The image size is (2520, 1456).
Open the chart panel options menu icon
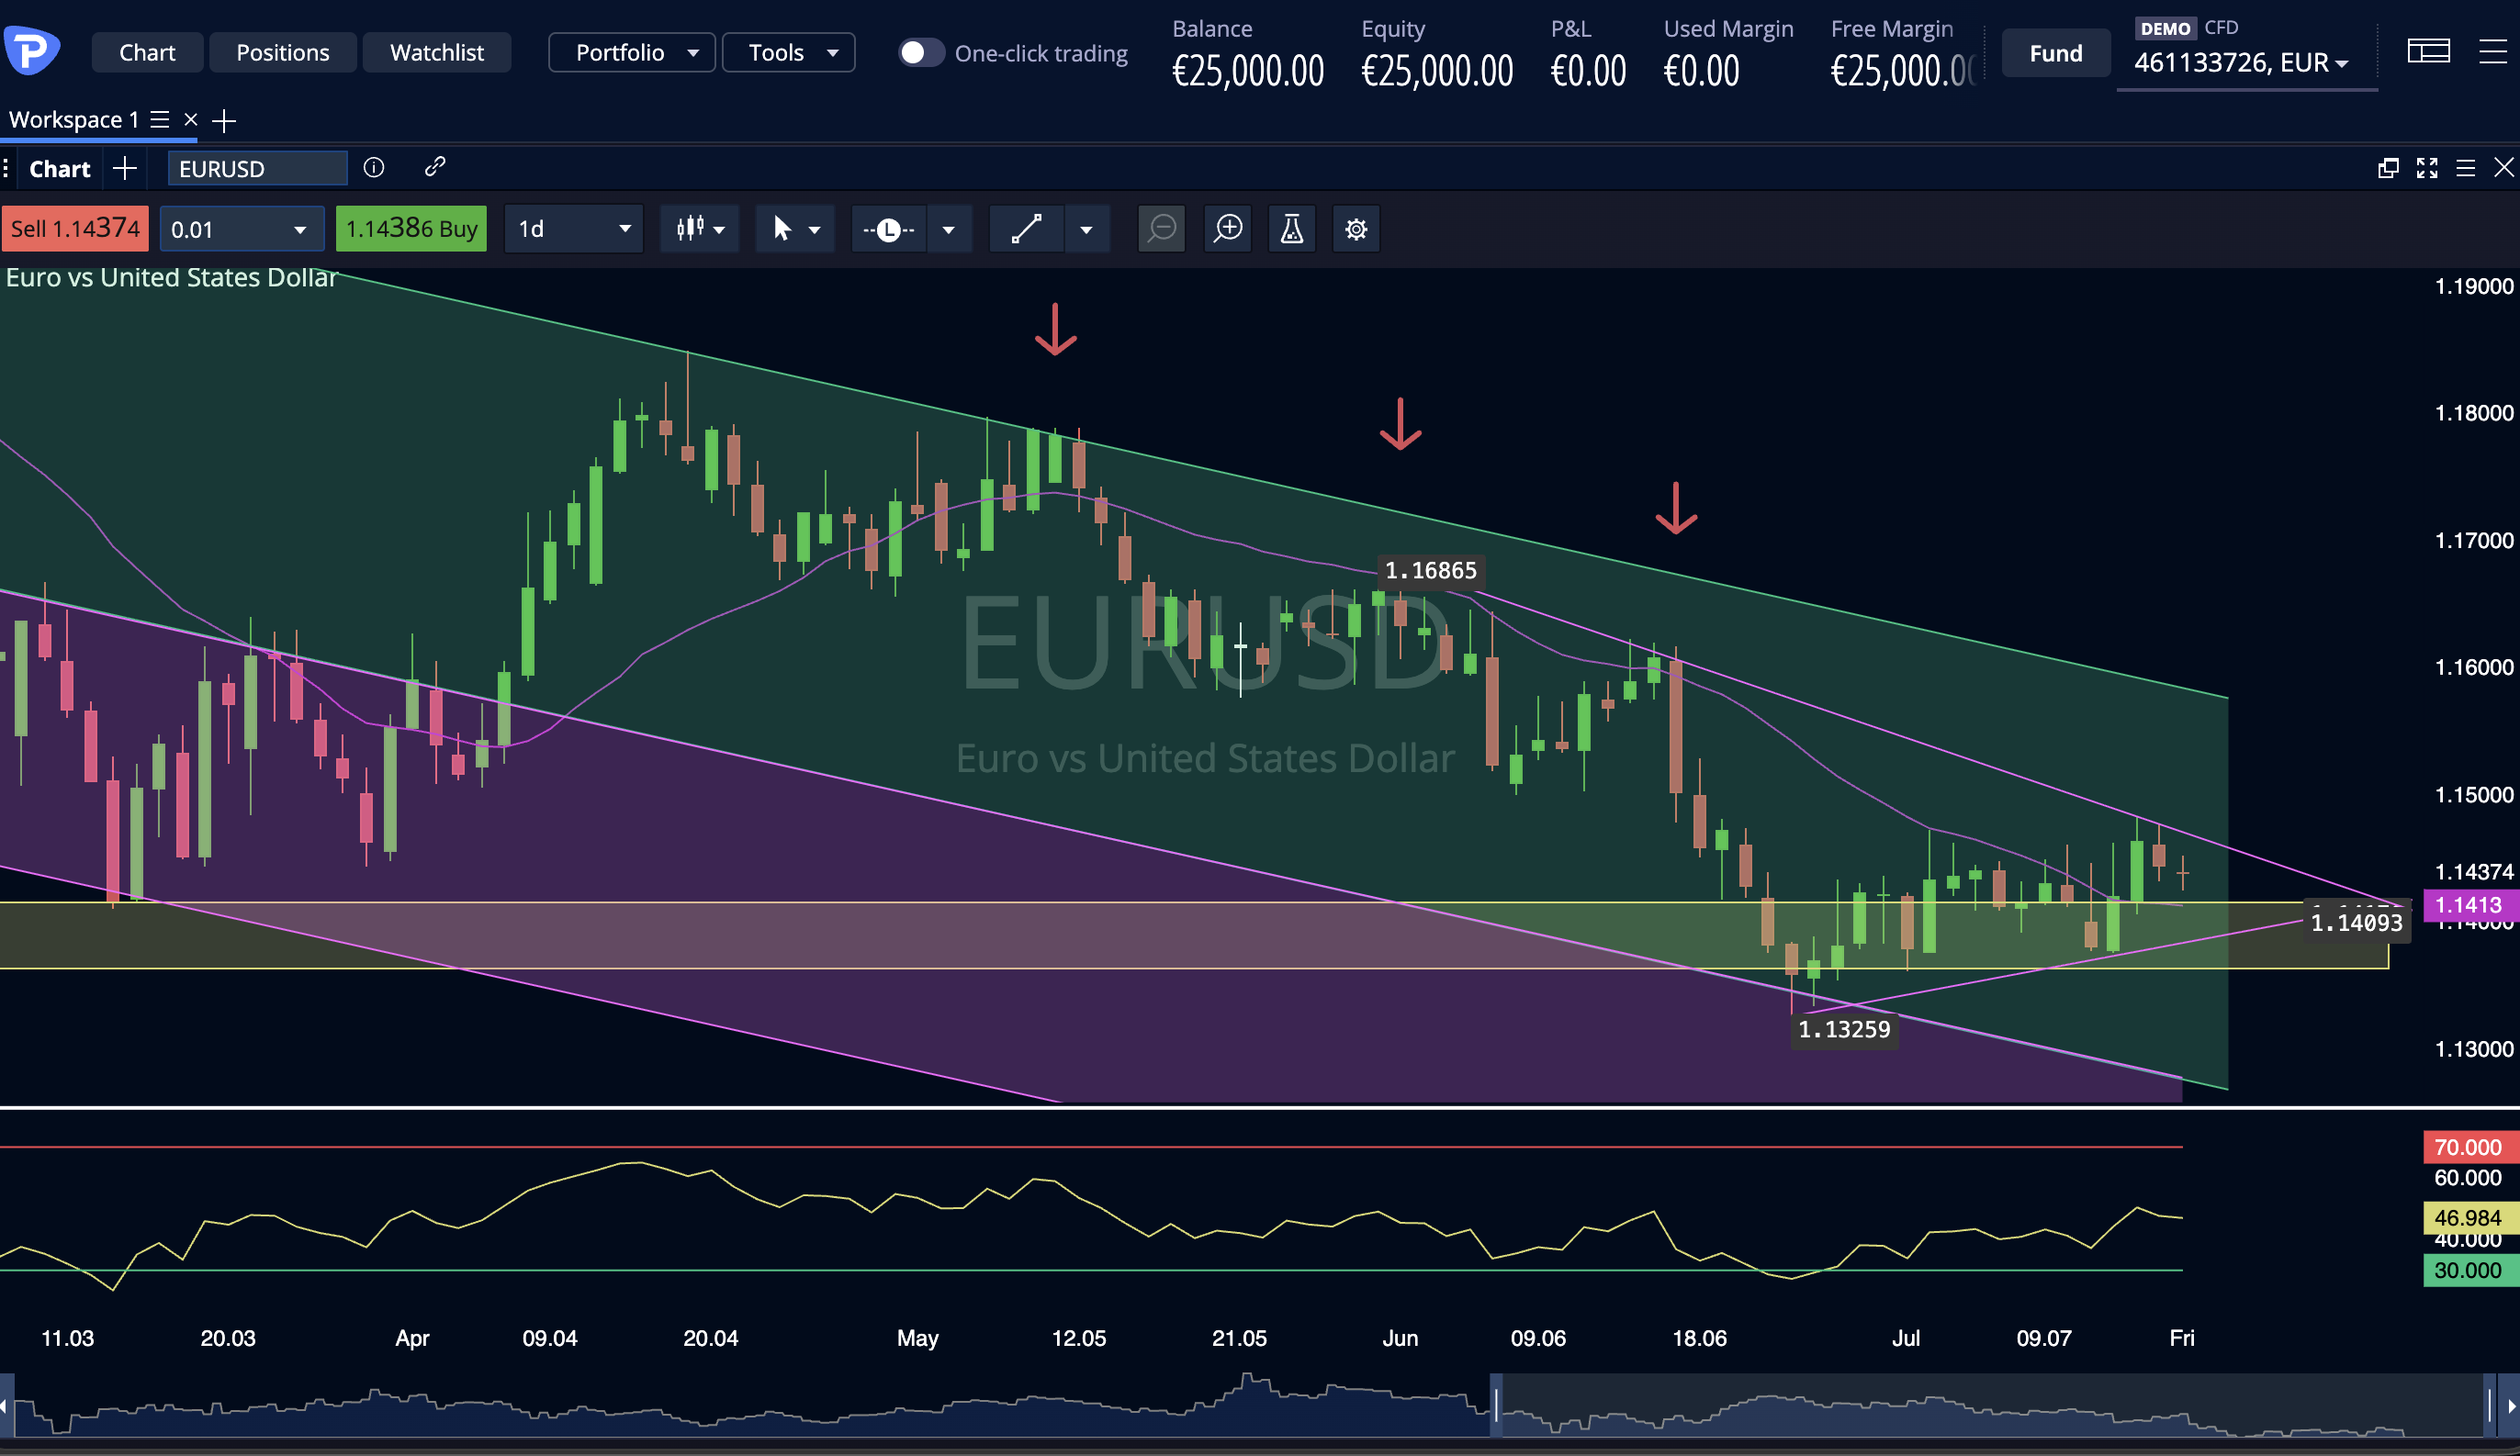(x=2466, y=168)
